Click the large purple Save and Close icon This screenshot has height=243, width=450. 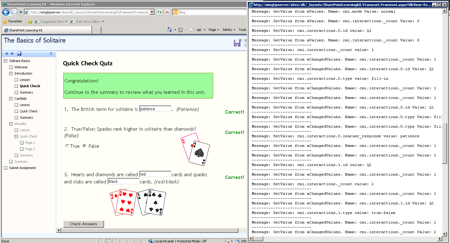tap(237, 43)
